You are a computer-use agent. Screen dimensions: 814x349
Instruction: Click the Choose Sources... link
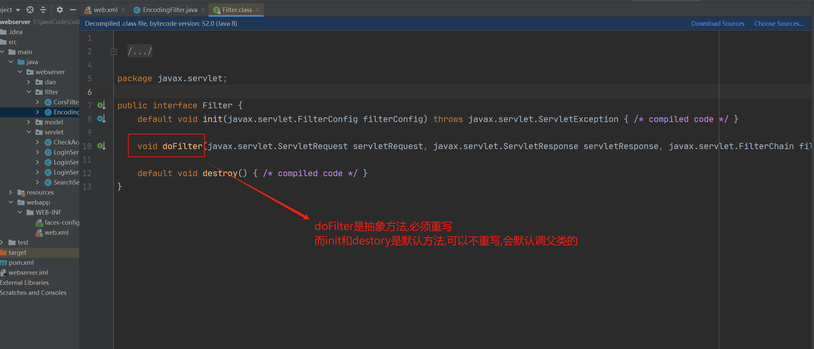click(779, 23)
